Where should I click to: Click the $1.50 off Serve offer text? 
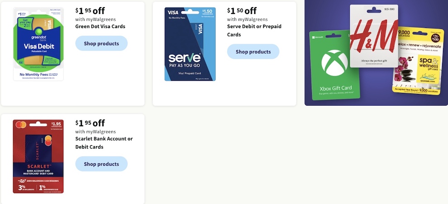point(242,11)
